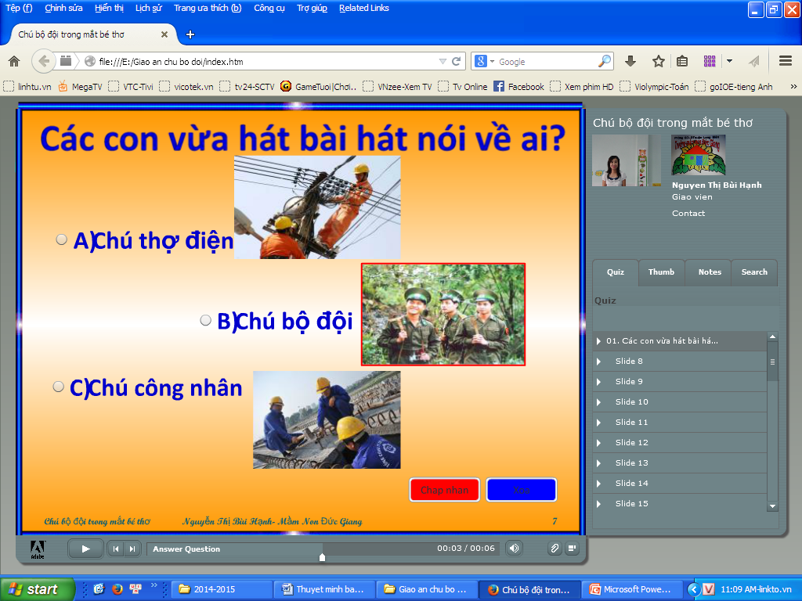The height and width of the screenshot is (601, 802).
Task: Open the attachments paperclip icon
Action: coord(554,549)
